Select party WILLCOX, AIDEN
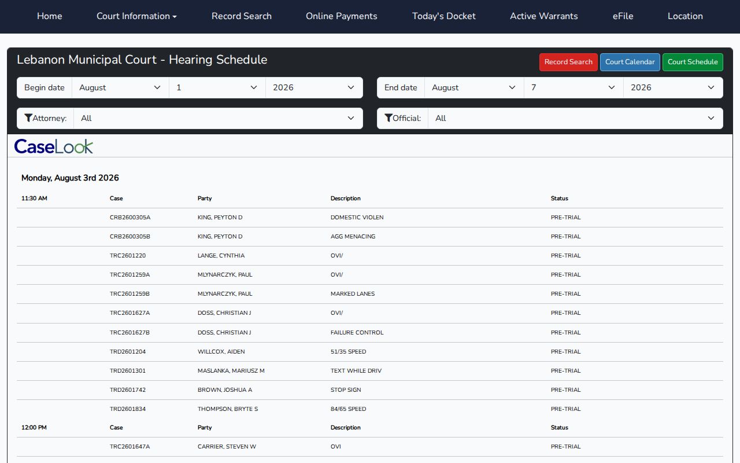This screenshot has height=463, width=740. pos(221,352)
